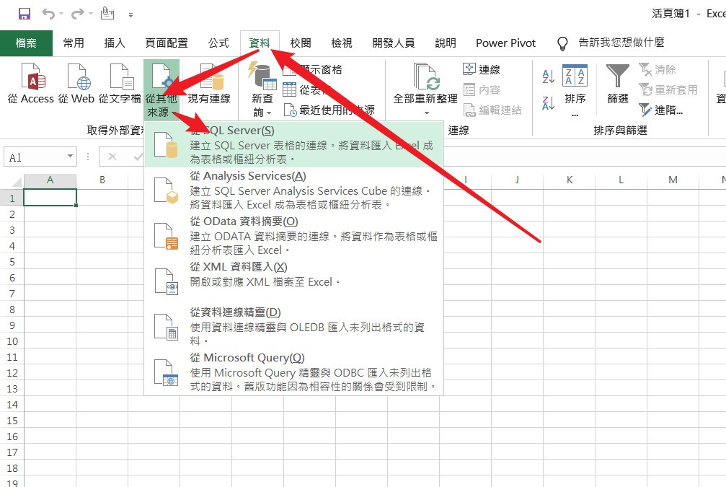
Task: Toggle touch/mouse mode icon
Action: (107, 13)
